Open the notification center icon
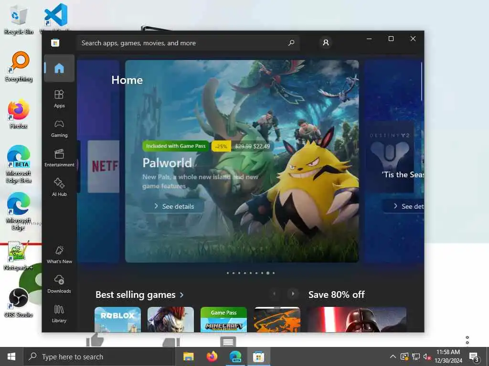 click(x=474, y=357)
